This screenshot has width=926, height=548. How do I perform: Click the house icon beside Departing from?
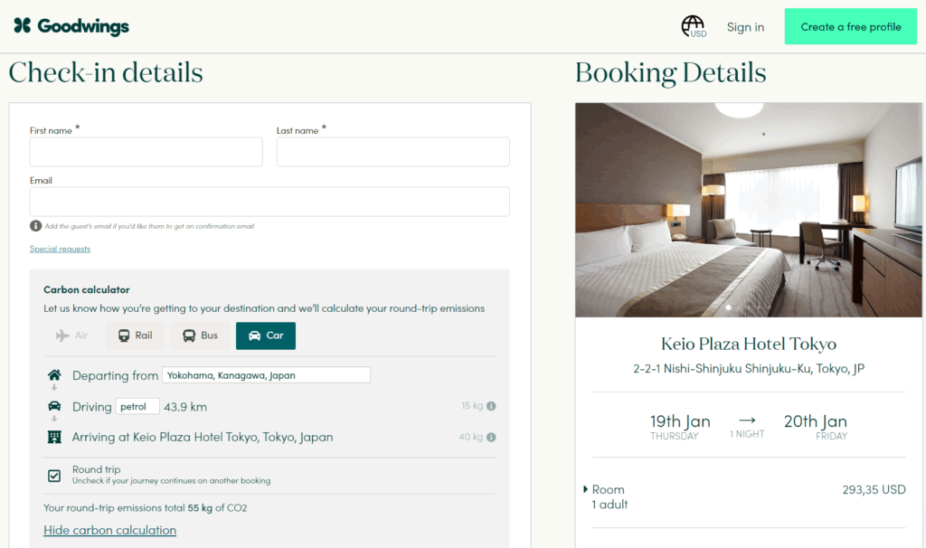pos(54,375)
